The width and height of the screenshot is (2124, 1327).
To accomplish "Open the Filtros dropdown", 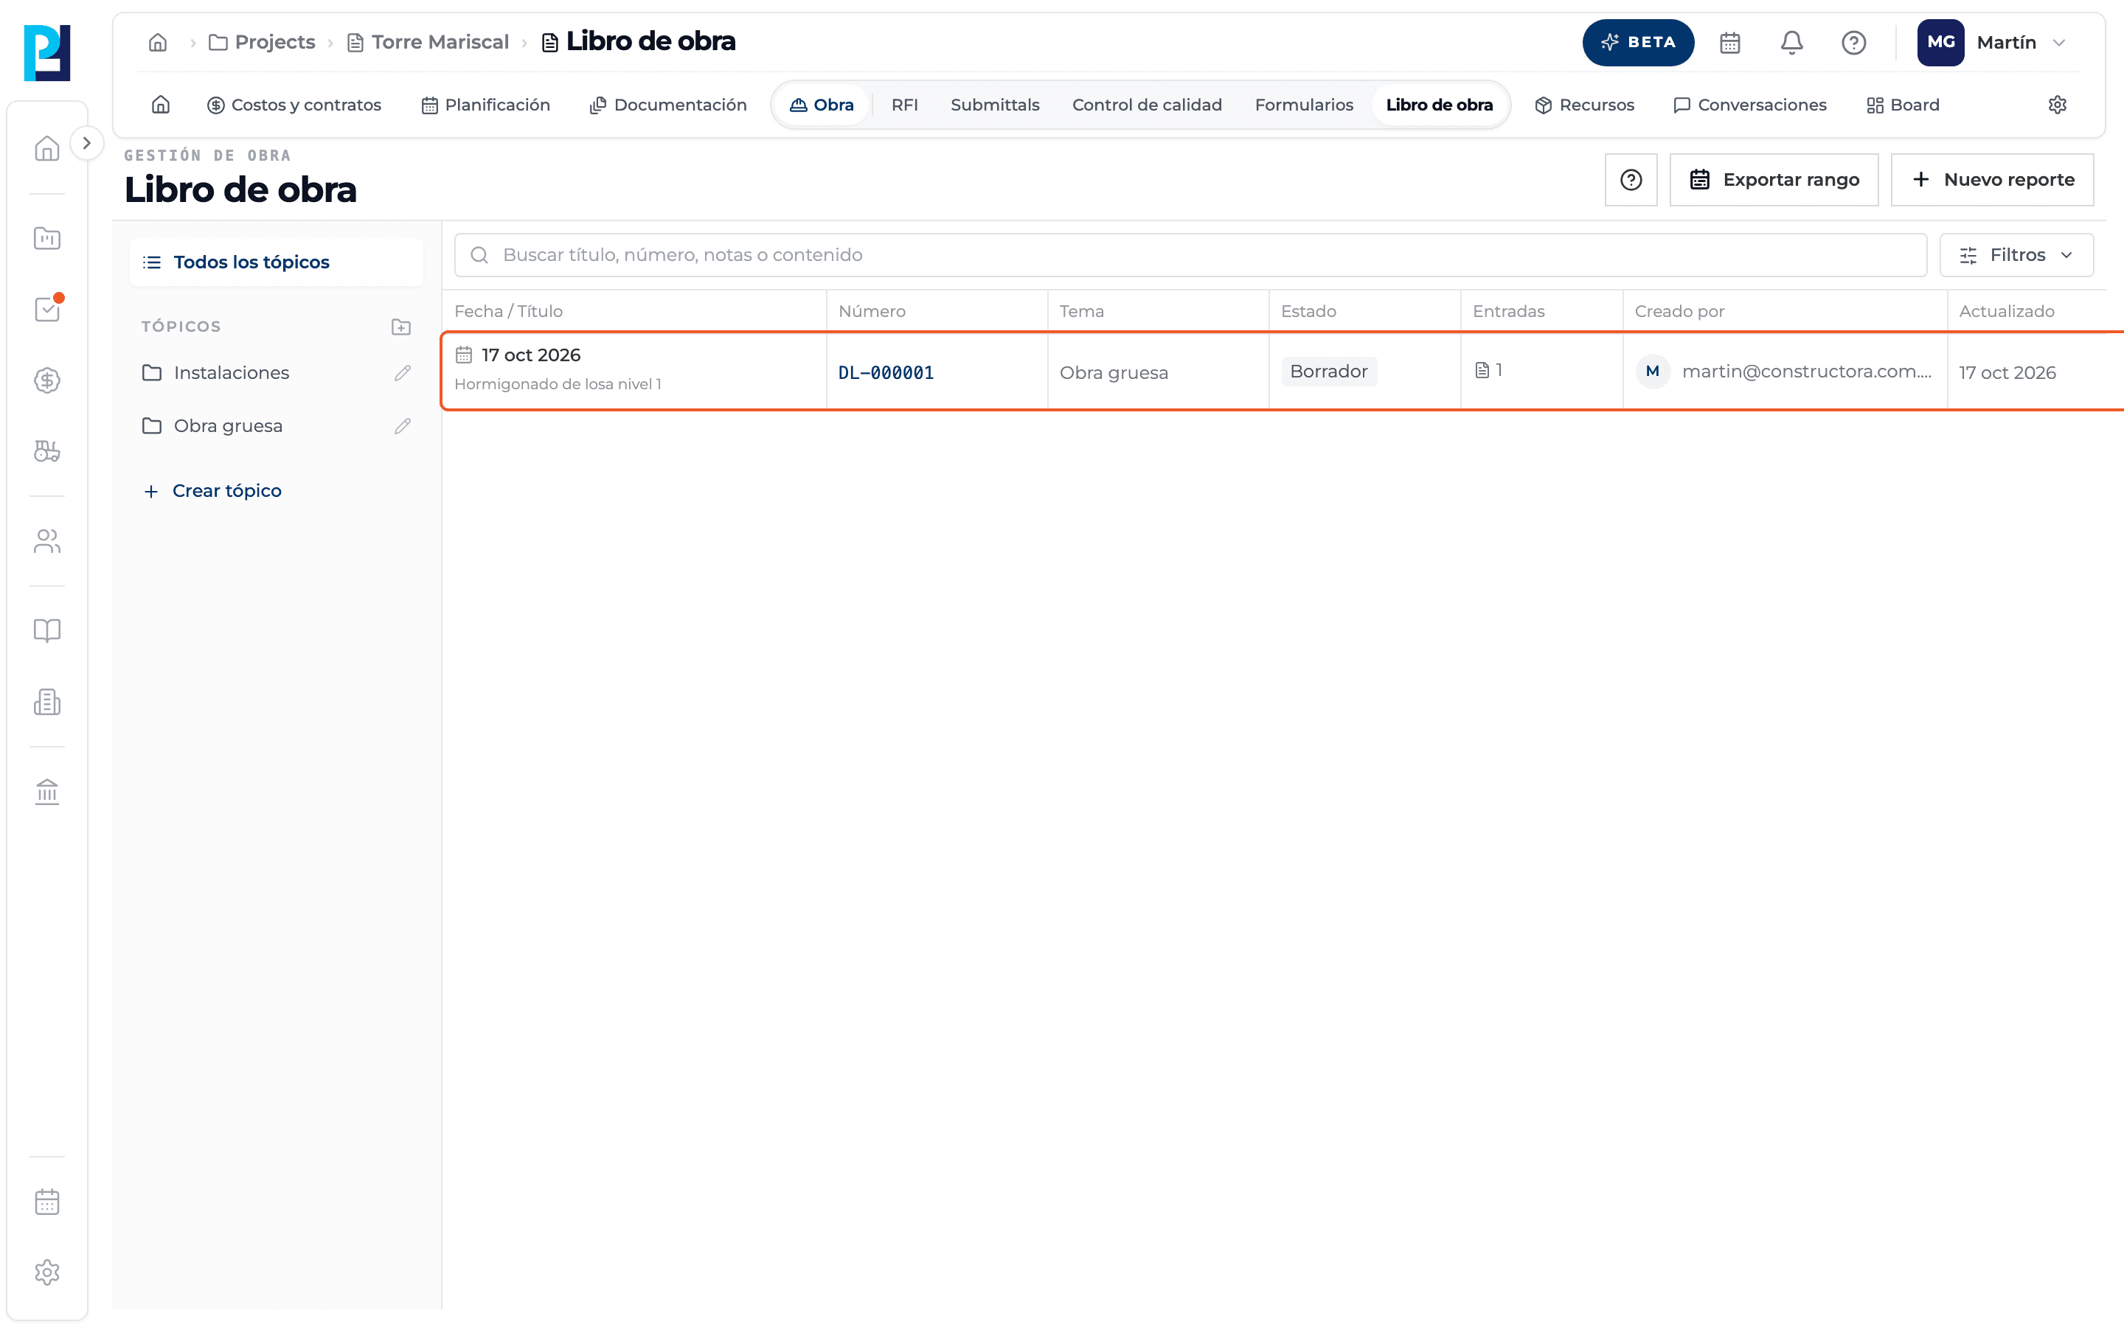I will pyautogui.click(x=2016, y=254).
